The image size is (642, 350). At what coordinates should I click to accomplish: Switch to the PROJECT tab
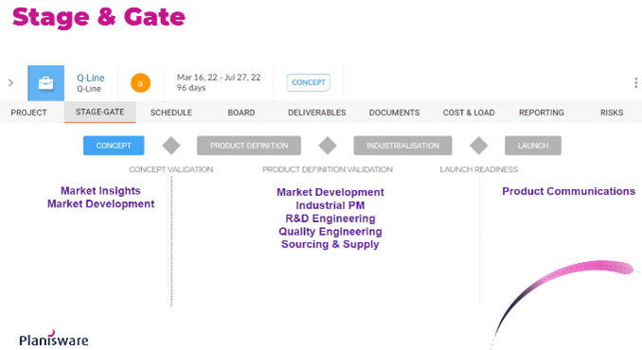click(28, 113)
